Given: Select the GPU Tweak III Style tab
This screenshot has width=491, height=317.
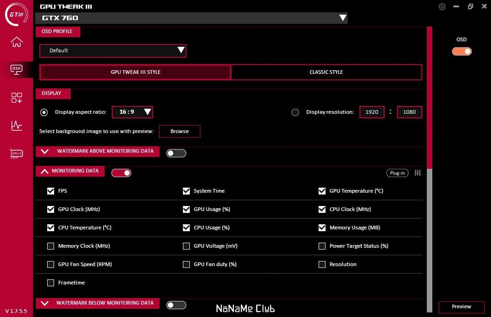Looking at the screenshot, I should [x=135, y=72].
